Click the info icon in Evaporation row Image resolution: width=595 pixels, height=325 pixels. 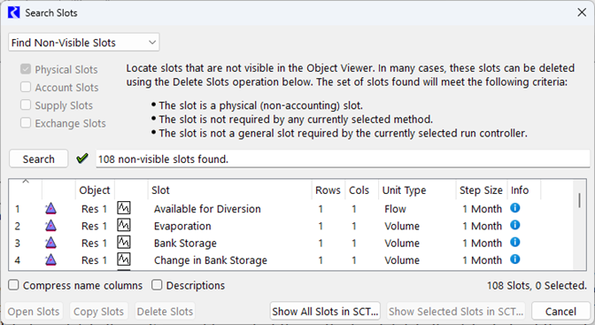pos(514,225)
